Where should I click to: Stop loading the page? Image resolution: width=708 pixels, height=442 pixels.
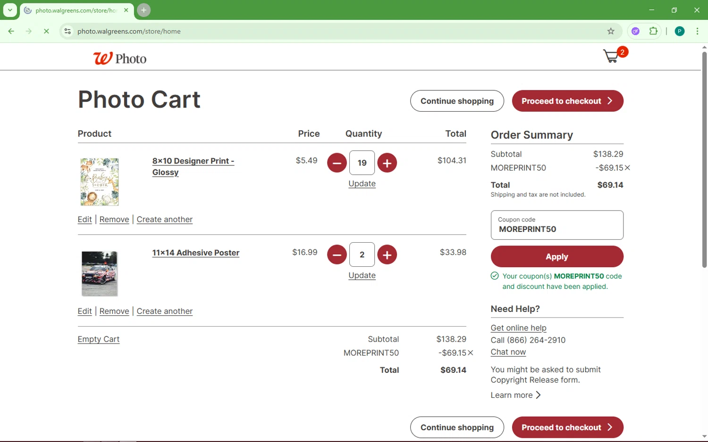point(46,31)
